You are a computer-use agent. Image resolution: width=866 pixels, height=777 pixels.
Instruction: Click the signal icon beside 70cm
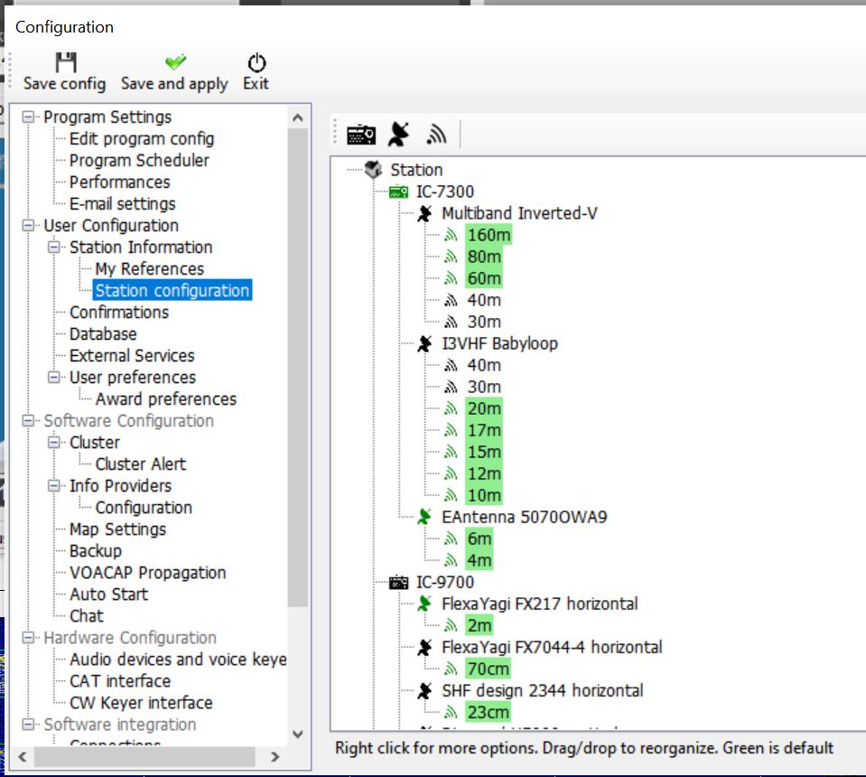(451, 669)
